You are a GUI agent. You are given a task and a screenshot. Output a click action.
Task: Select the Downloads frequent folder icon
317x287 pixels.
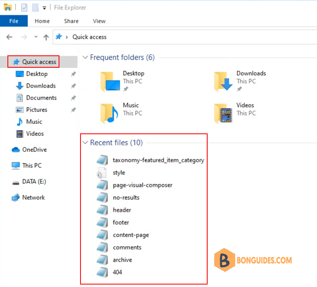click(x=223, y=82)
